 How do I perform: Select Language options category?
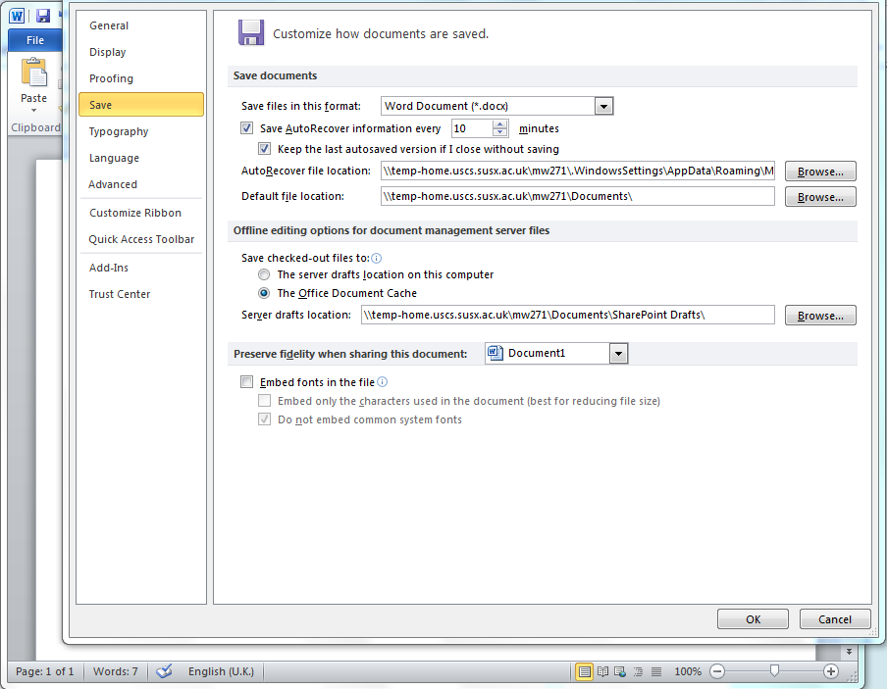tap(141, 158)
